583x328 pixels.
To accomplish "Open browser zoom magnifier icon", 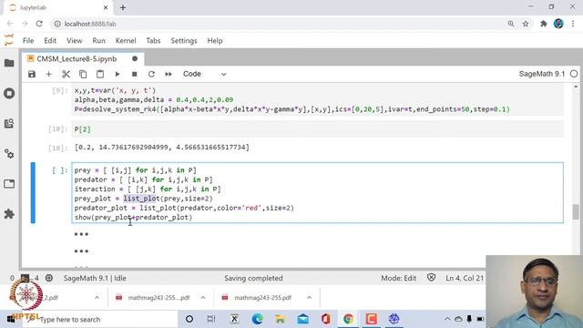I will coord(511,24).
